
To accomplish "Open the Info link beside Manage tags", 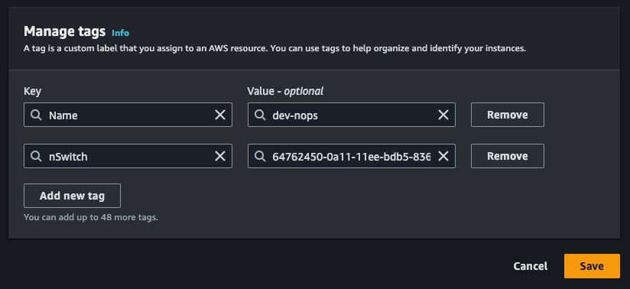I will tap(120, 33).
